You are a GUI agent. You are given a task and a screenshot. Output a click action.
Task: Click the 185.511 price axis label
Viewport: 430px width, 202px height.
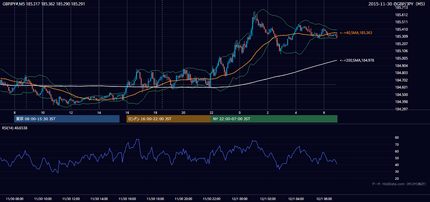click(401, 22)
